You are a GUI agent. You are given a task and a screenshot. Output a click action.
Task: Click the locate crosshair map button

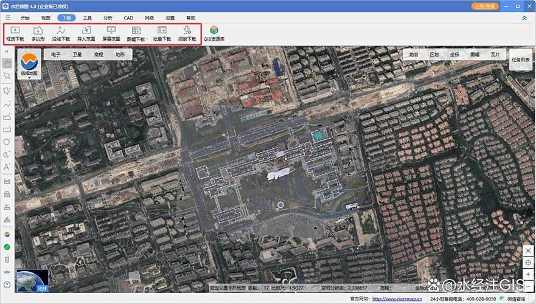528,263
